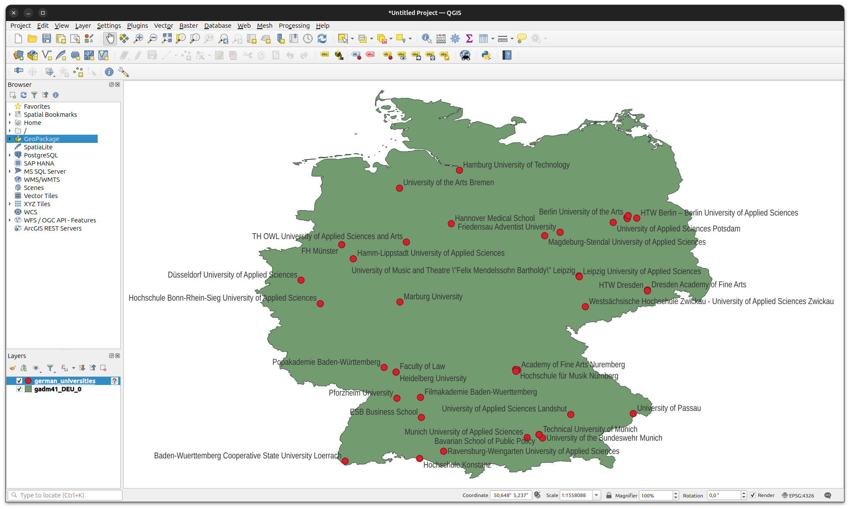Refresh the Browser panel
The height and width of the screenshot is (509, 850).
point(24,95)
